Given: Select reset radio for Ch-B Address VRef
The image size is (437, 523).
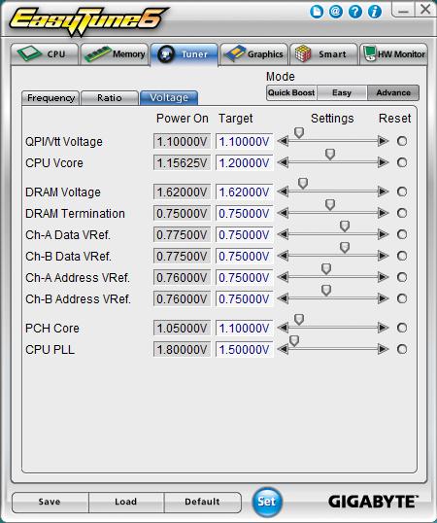Looking at the screenshot, I should pyautogui.click(x=402, y=298).
